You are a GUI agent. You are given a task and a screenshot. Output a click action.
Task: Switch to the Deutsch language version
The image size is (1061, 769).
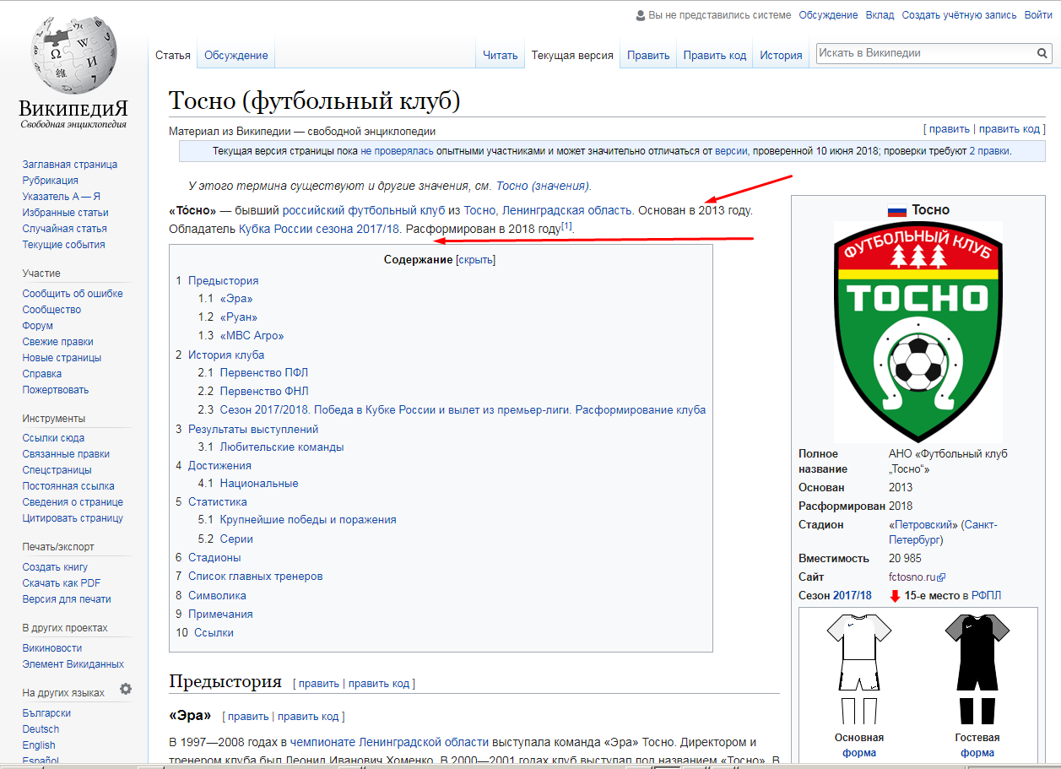click(41, 729)
